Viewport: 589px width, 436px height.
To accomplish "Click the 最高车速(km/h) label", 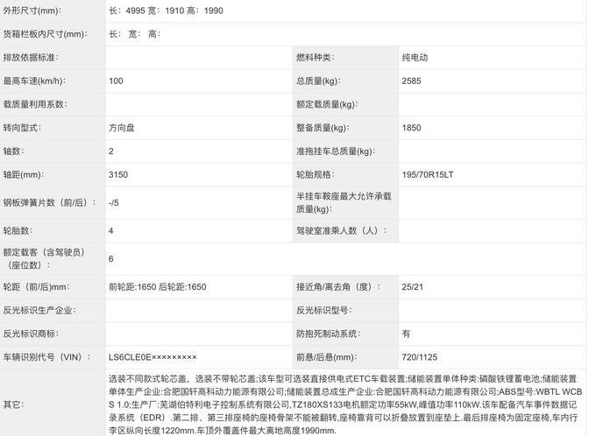I will 34,81.
